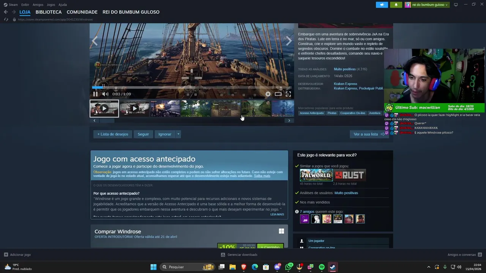The height and width of the screenshot is (273, 486).
Task: Switch to the LOJA tab
Action: pyautogui.click(x=25, y=12)
